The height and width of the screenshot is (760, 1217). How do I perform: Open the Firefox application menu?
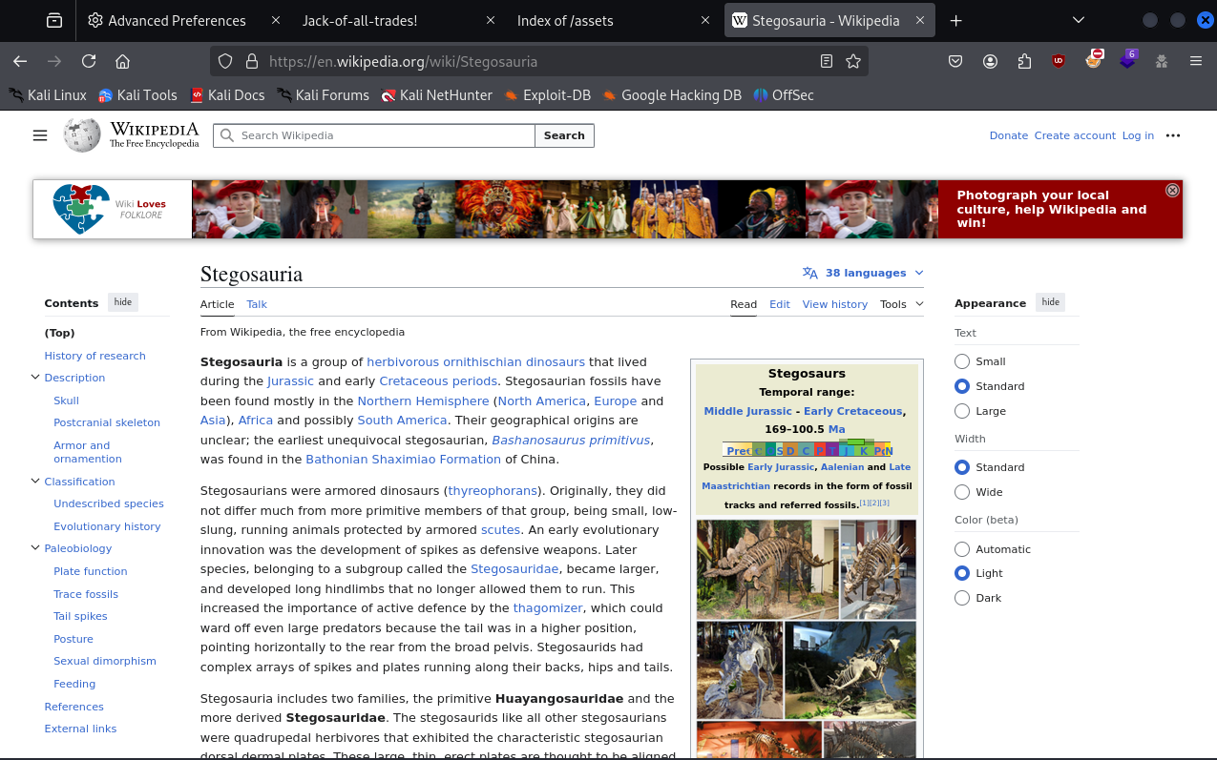(x=1196, y=61)
